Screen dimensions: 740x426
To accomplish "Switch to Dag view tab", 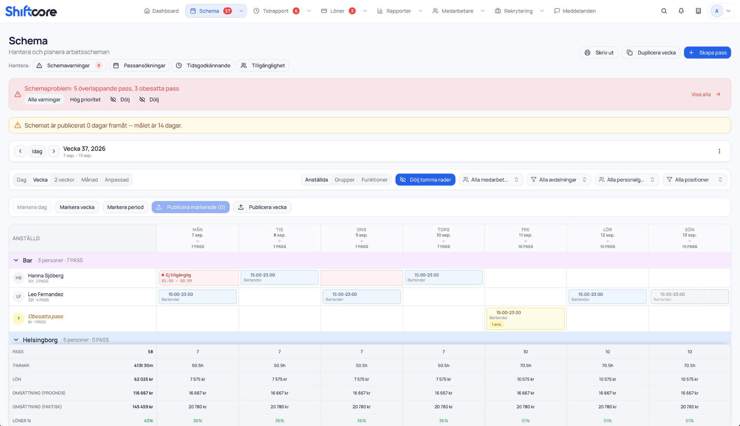I will (x=22, y=180).
